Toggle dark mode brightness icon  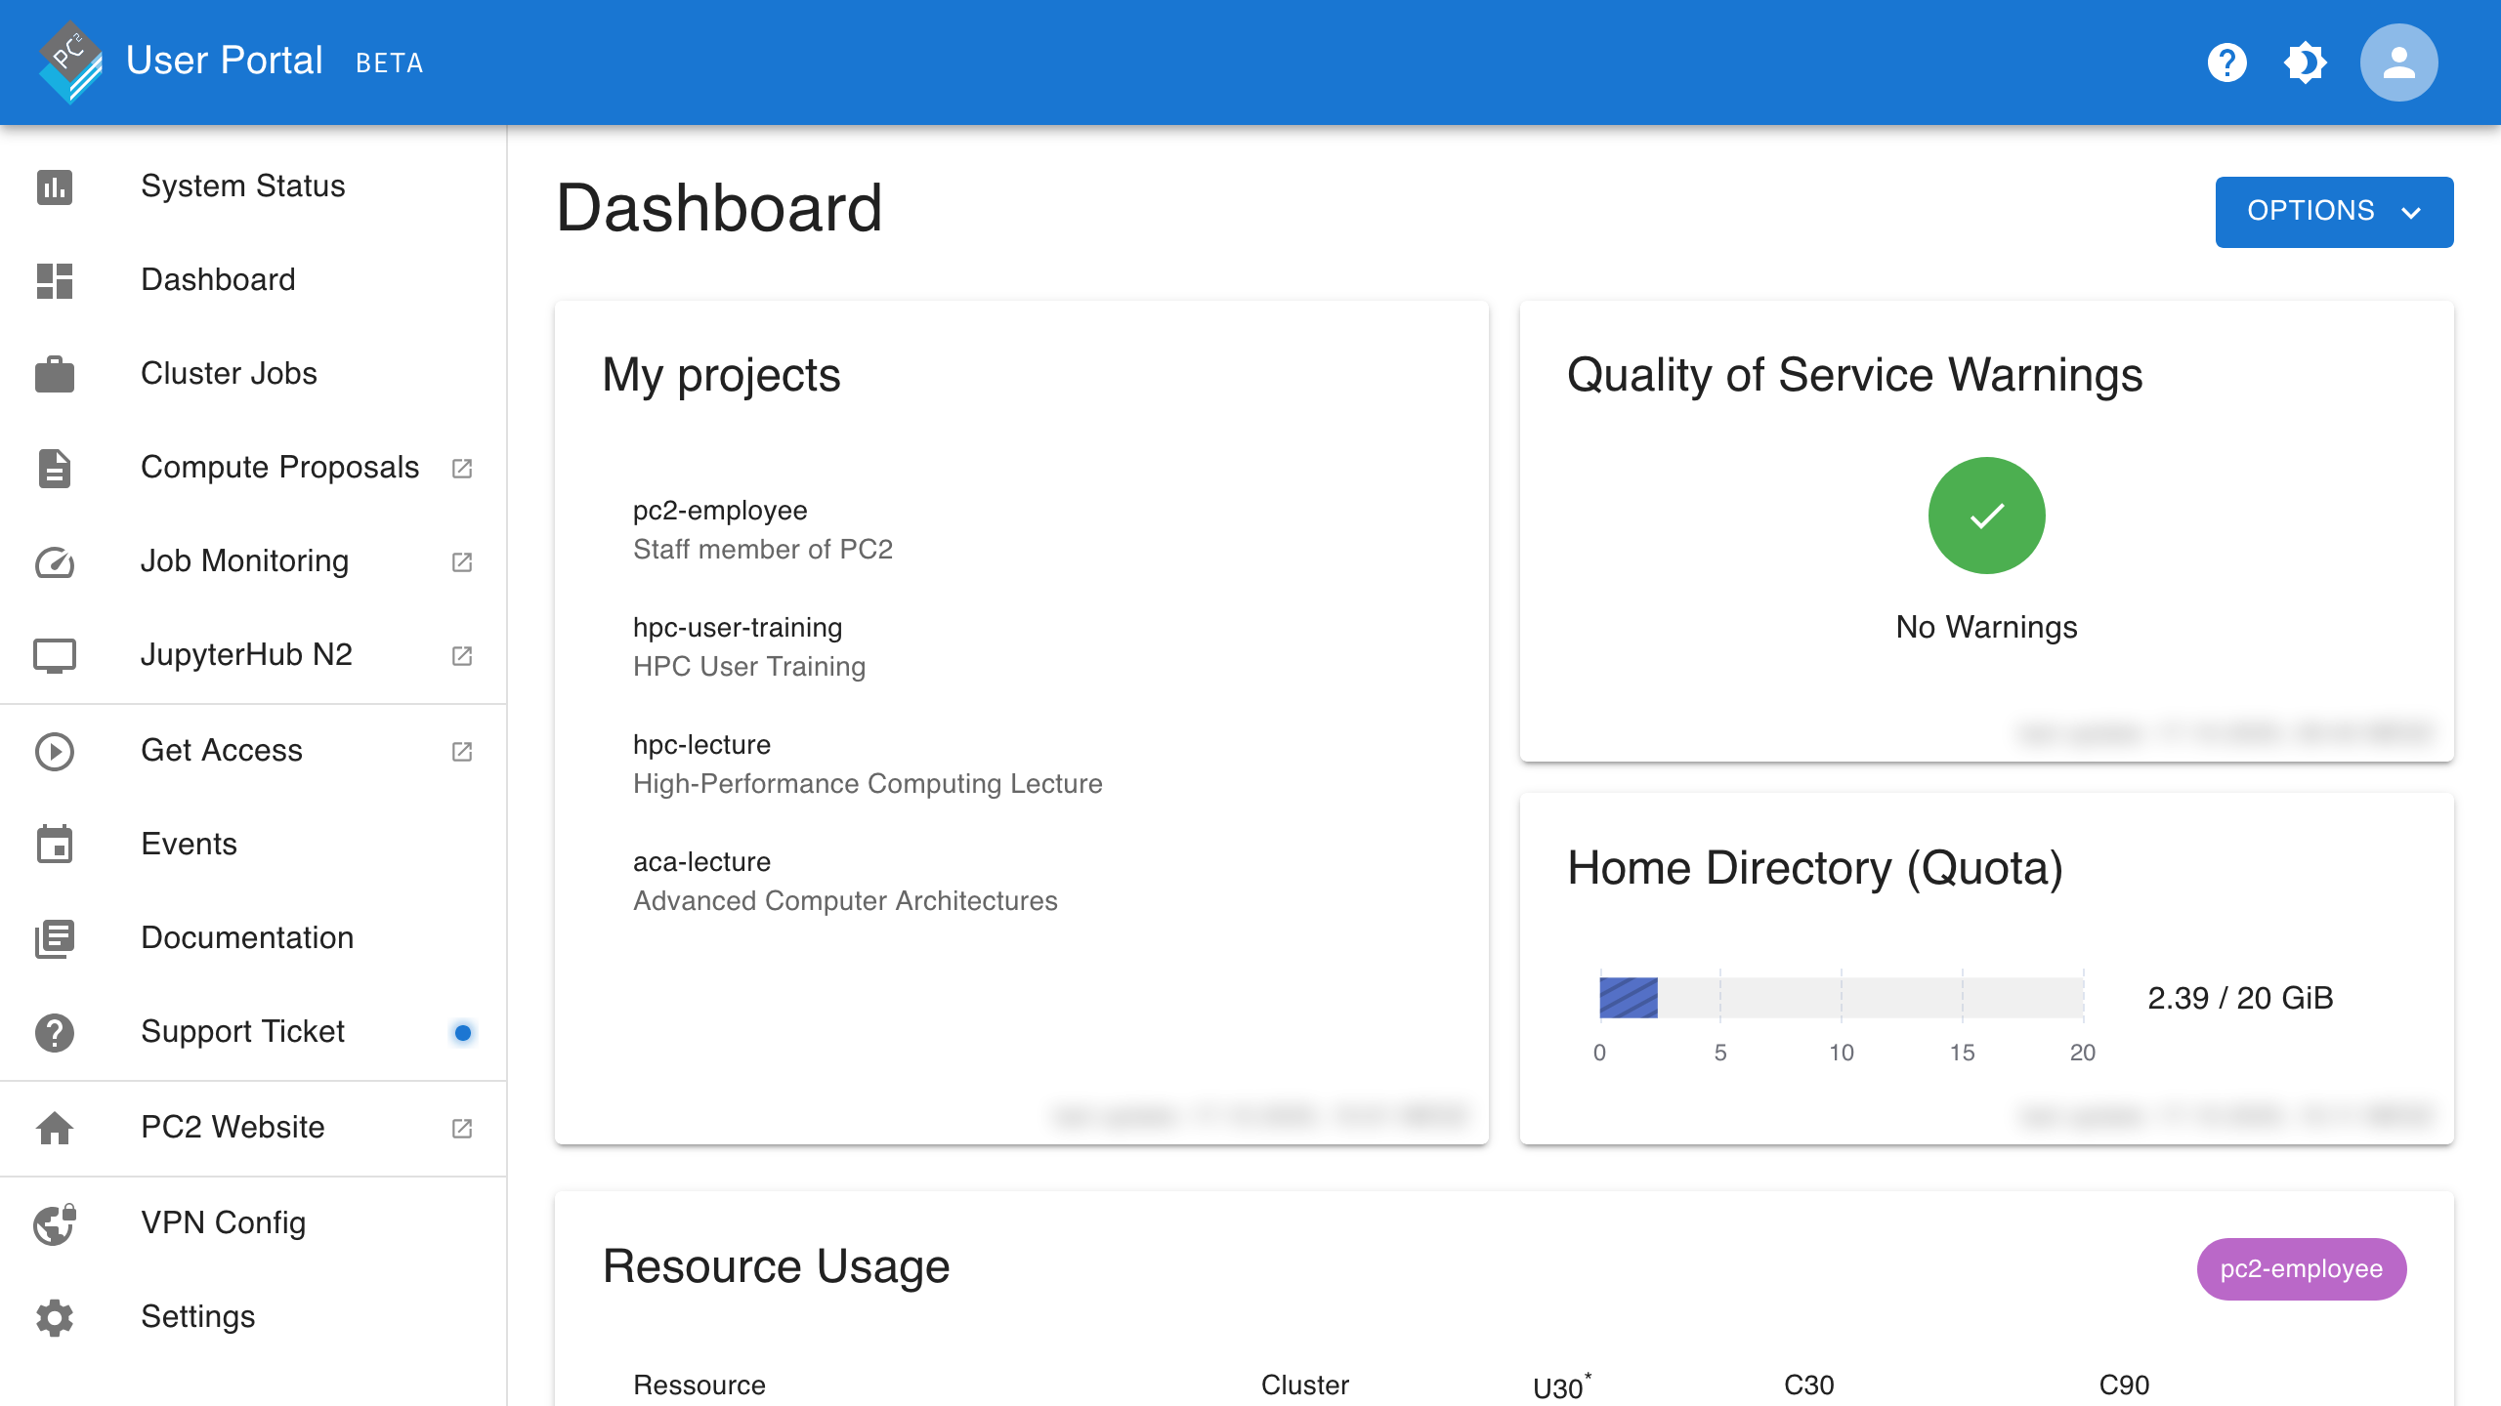coord(2305,62)
